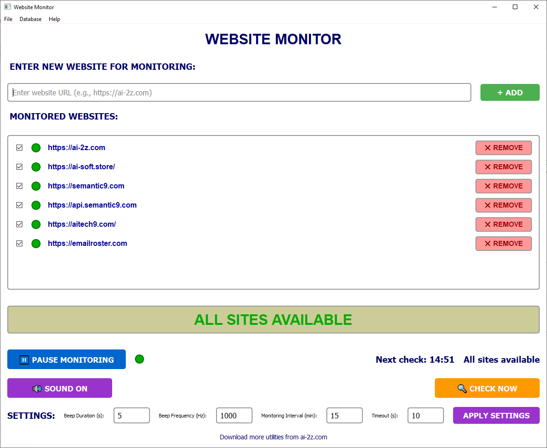Click status indicator next to semantic9.com
This screenshot has height=448, width=547.
coord(36,186)
